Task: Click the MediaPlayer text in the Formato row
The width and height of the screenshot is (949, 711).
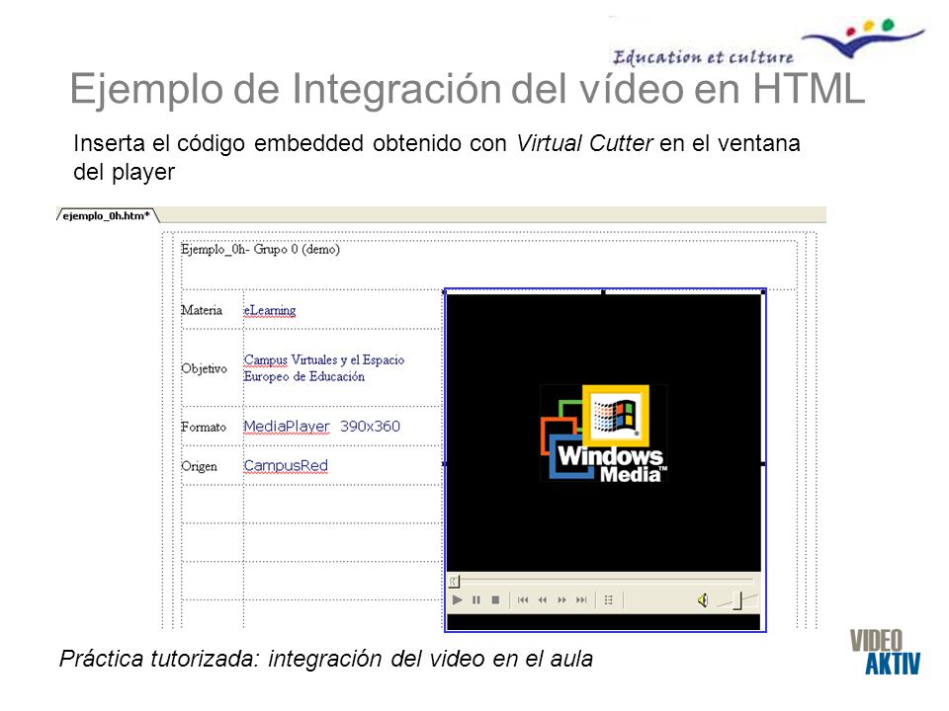Action: [287, 427]
